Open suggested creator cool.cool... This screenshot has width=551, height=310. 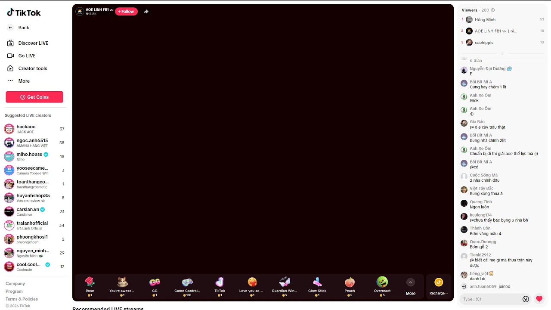34,267
